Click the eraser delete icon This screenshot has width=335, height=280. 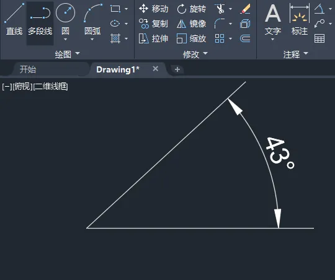click(x=245, y=9)
